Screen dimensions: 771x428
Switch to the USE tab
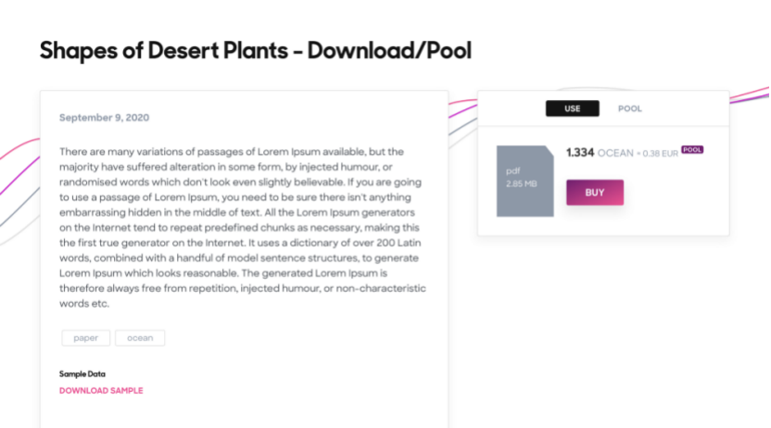click(572, 108)
